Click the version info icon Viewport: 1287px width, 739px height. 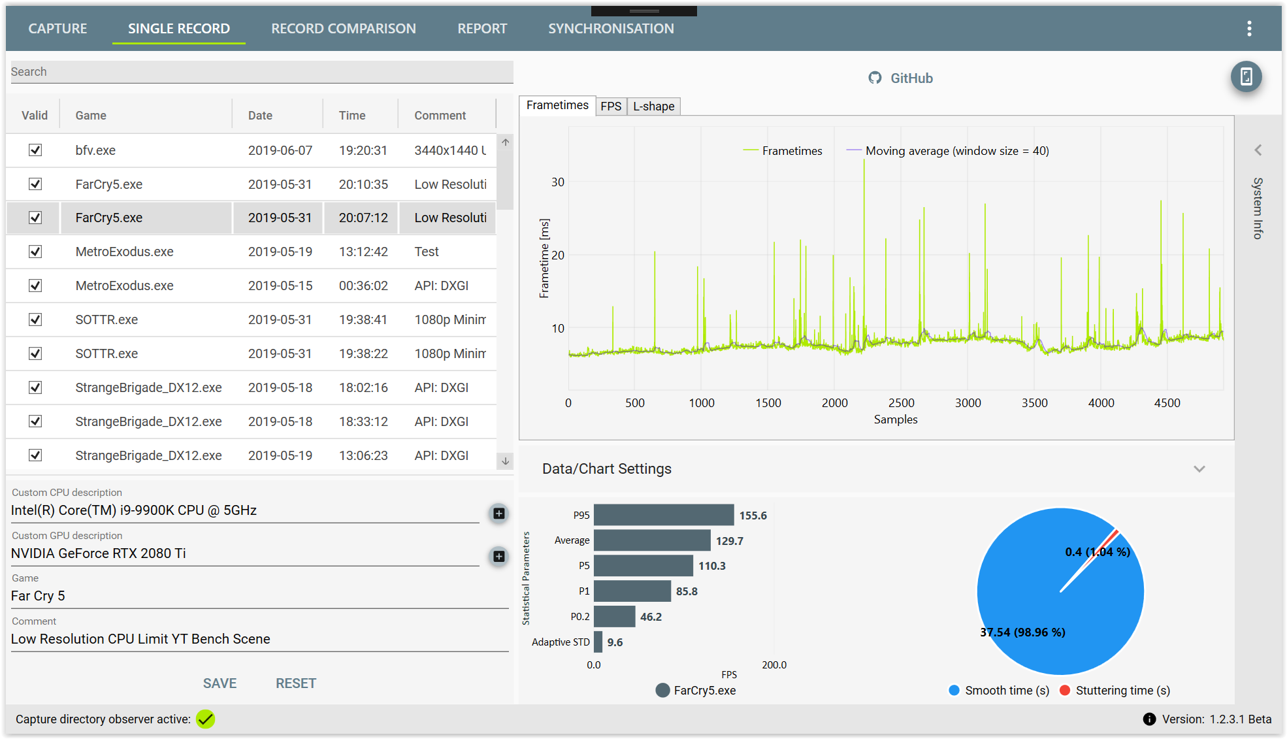[x=1149, y=719]
